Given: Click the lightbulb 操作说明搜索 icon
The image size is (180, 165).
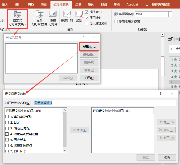Looking at the screenshot, I should pos(147,5).
